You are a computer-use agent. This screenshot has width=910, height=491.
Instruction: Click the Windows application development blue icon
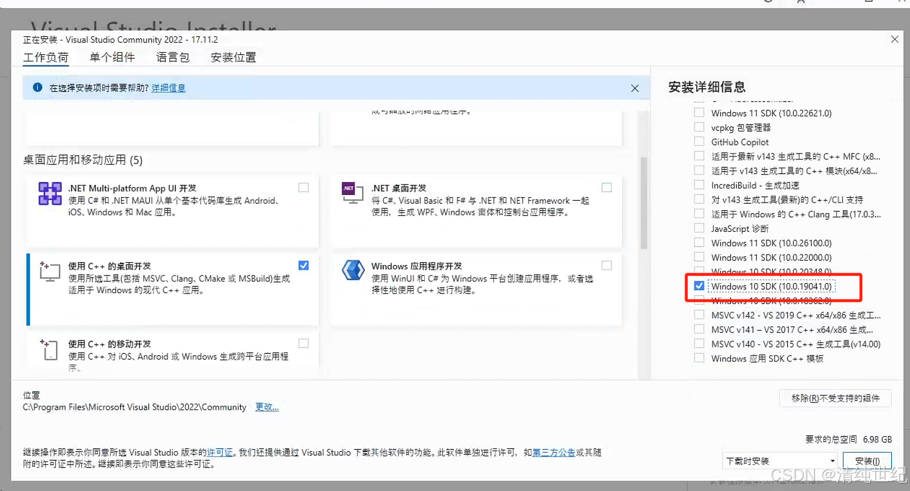(x=353, y=270)
